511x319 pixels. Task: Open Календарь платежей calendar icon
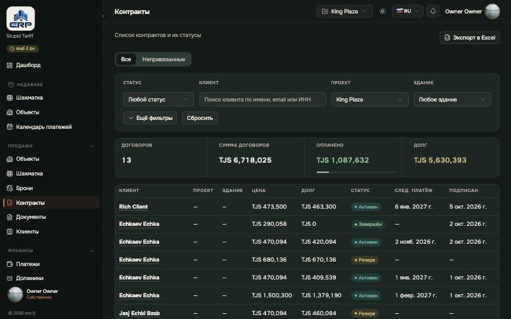click(10, 127)
